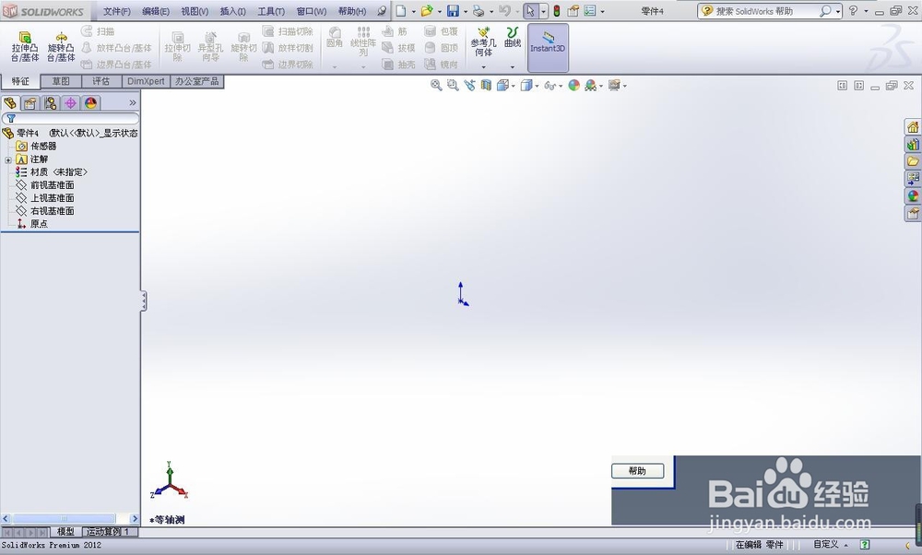922x555 pixels.
Task: Click the Previous View icon
Action: [469, 85]
